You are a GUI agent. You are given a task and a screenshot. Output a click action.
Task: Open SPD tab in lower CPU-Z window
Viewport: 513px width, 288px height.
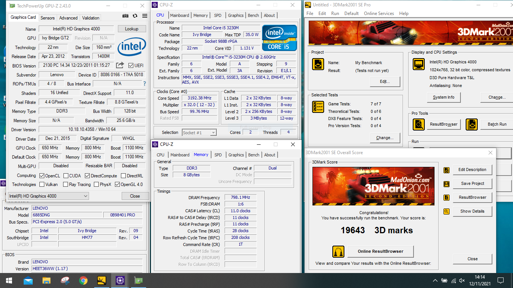click(x=218, y=155)
